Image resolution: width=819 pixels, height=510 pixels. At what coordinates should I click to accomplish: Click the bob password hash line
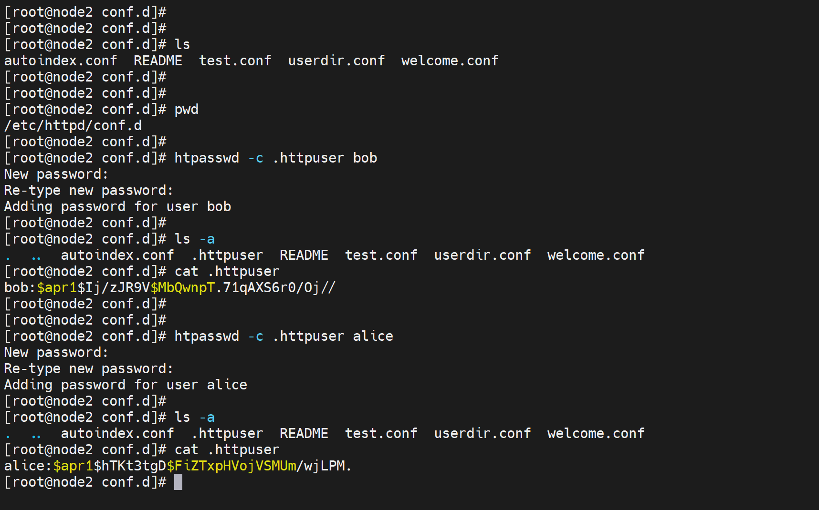click(x=169, y=288)
